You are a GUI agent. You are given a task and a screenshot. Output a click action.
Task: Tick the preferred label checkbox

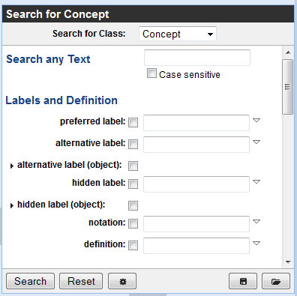(133, 123)
